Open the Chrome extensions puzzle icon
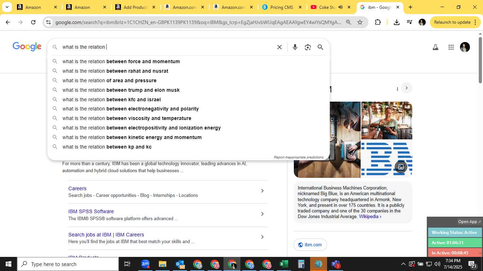This screenshot has height=271, width=483. 378,22
